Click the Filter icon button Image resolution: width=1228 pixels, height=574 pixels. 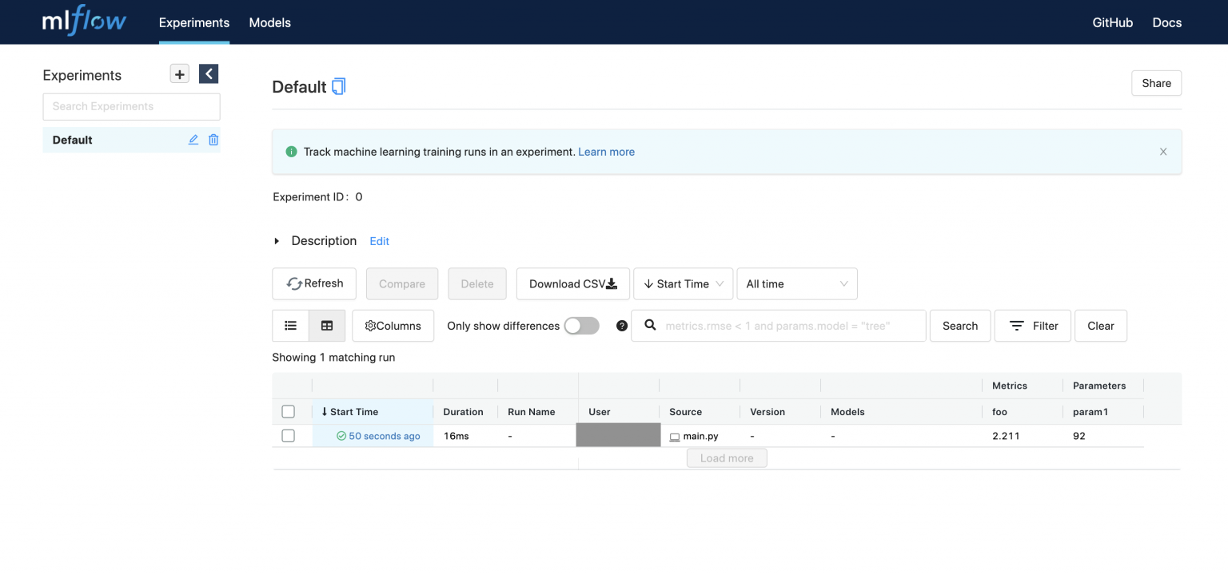pos(1032,325)
